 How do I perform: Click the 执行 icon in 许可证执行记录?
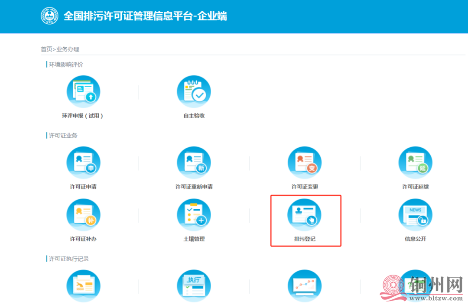tap(194, 286)
